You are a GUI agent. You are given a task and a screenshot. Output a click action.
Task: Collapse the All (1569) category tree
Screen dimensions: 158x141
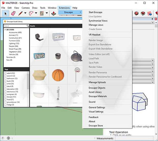(x=5, y=30)
